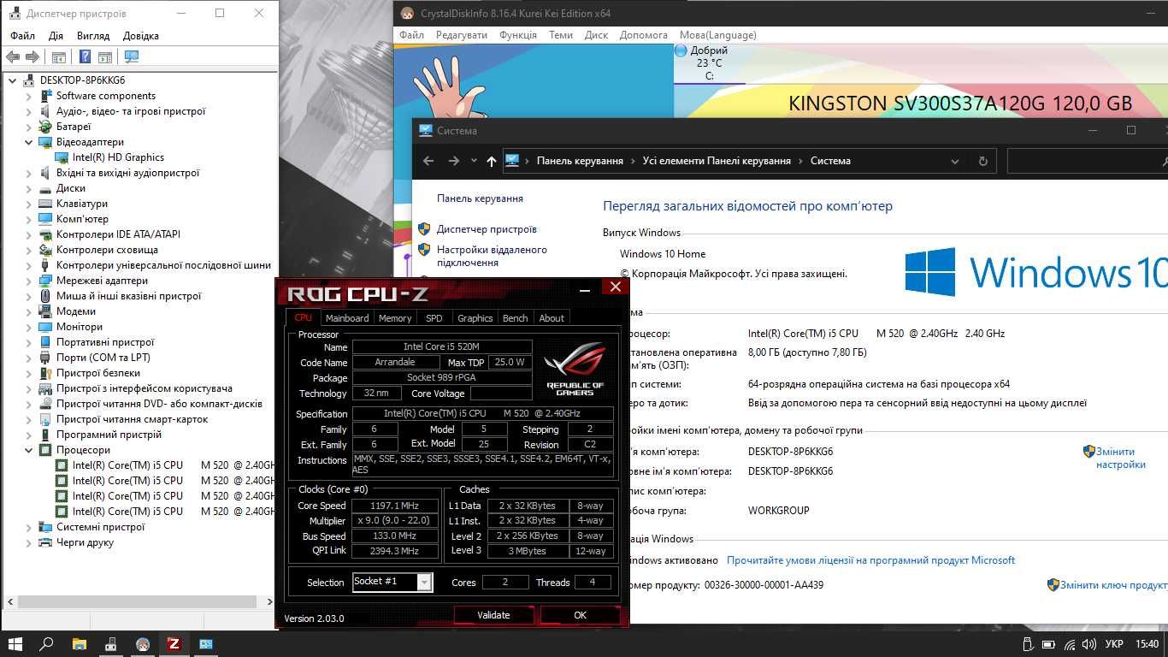Open File Explorer from the taskbar

(79, 644)
